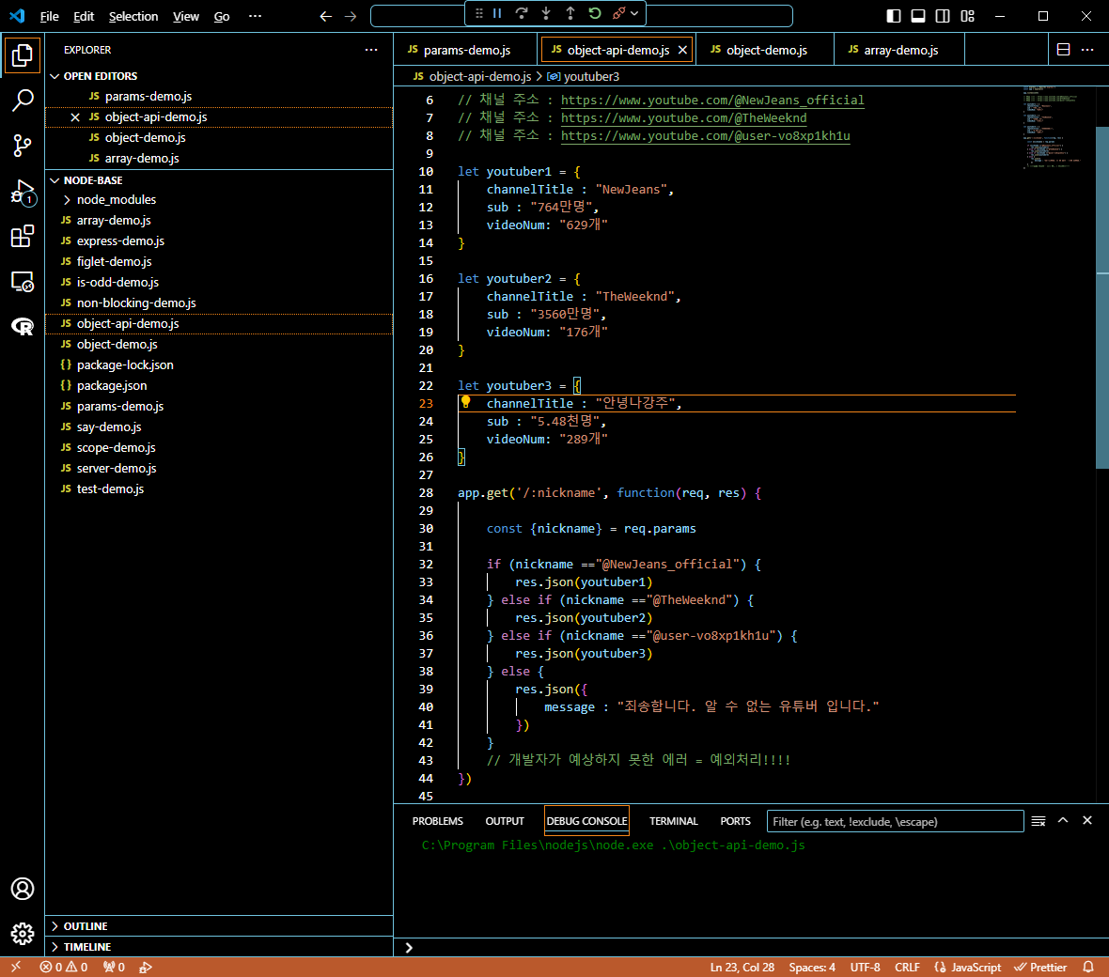This screenshot has width=1109, height=977.
Task: Switch to the object-demo.js editor tab
Action: (x=765, y=50)
